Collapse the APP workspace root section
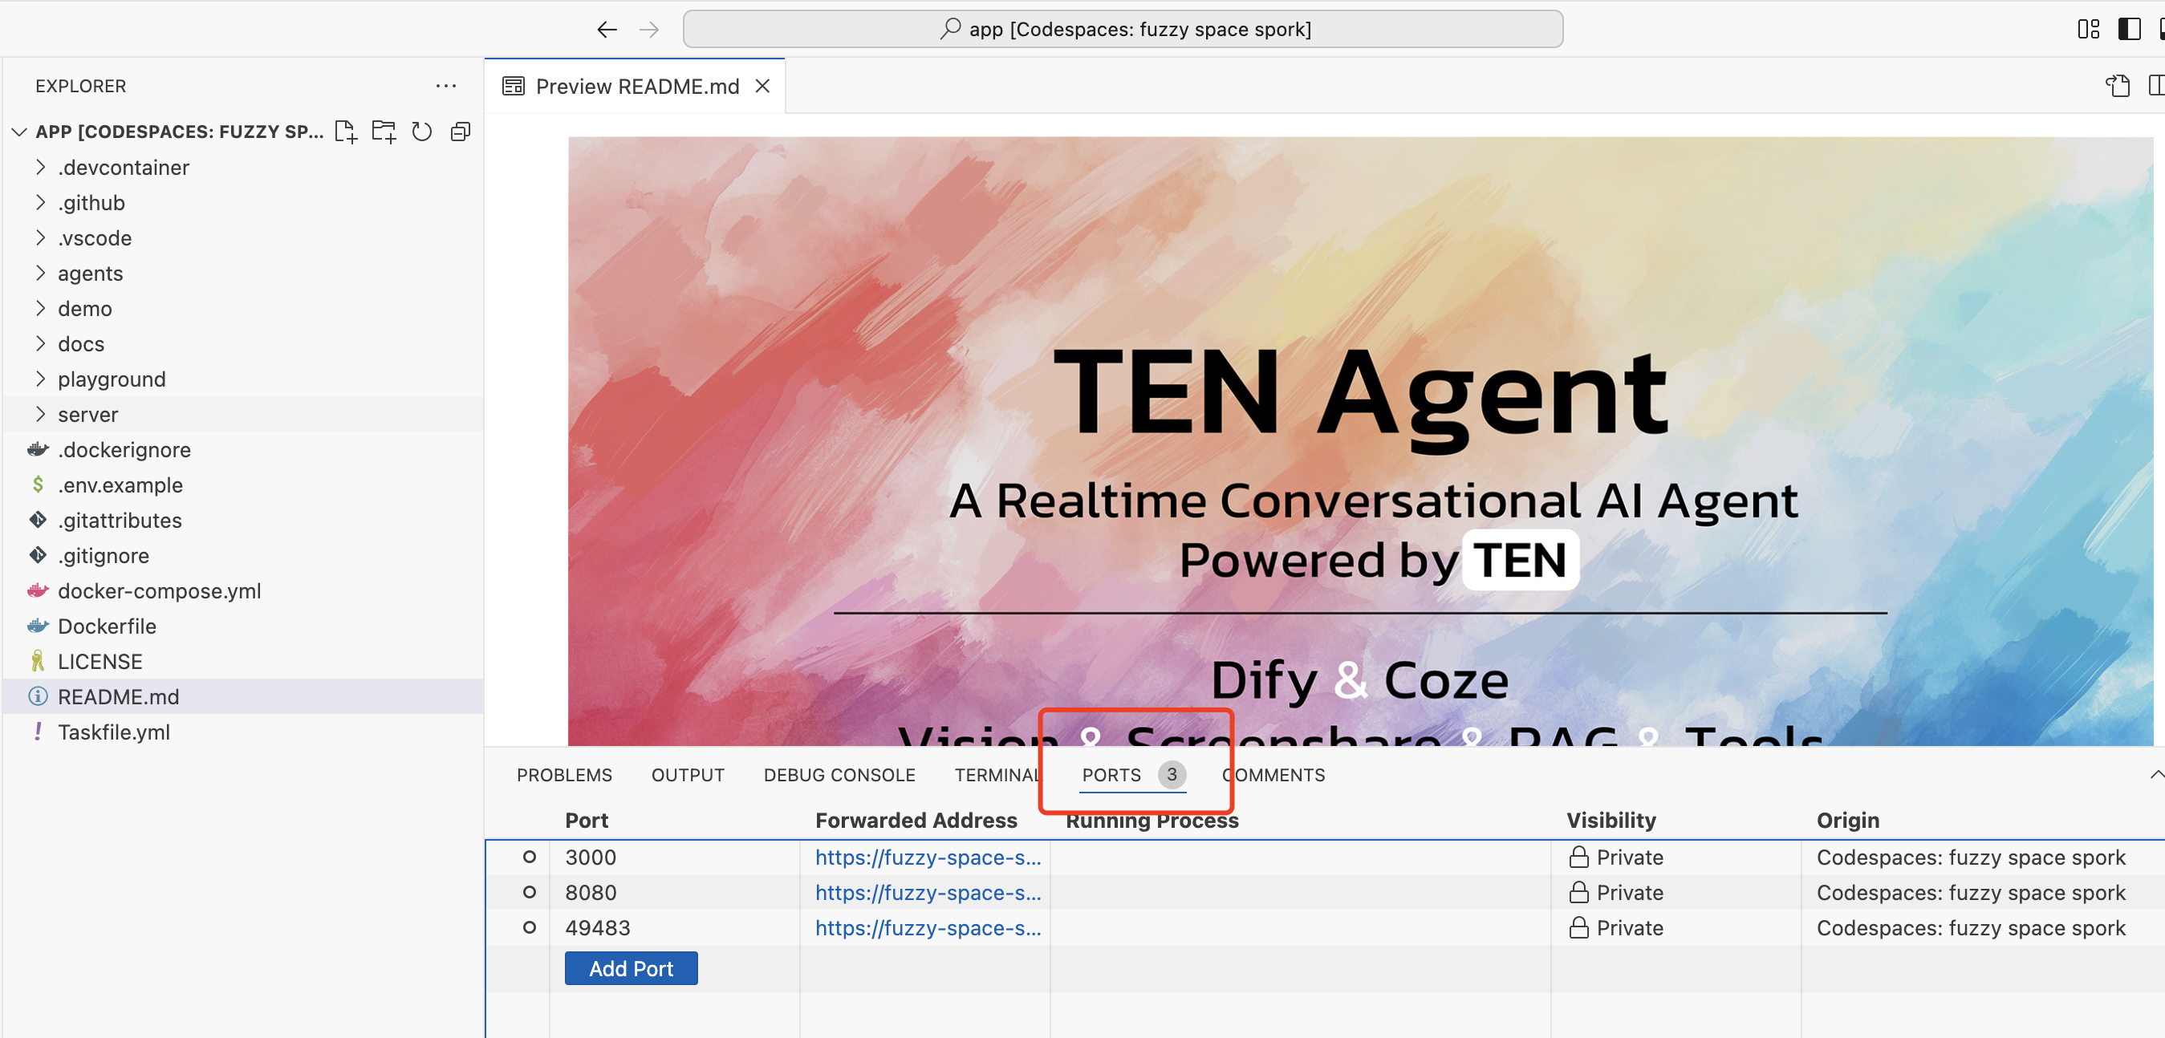This screenshot has height=1038, width=2165. 19,132
